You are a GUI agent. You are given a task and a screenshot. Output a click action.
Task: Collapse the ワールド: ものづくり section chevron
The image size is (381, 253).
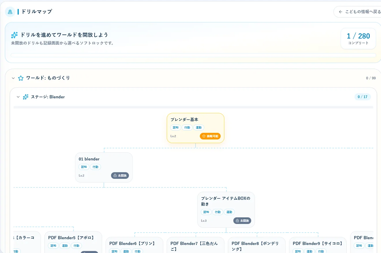click(x=13, y=78)
